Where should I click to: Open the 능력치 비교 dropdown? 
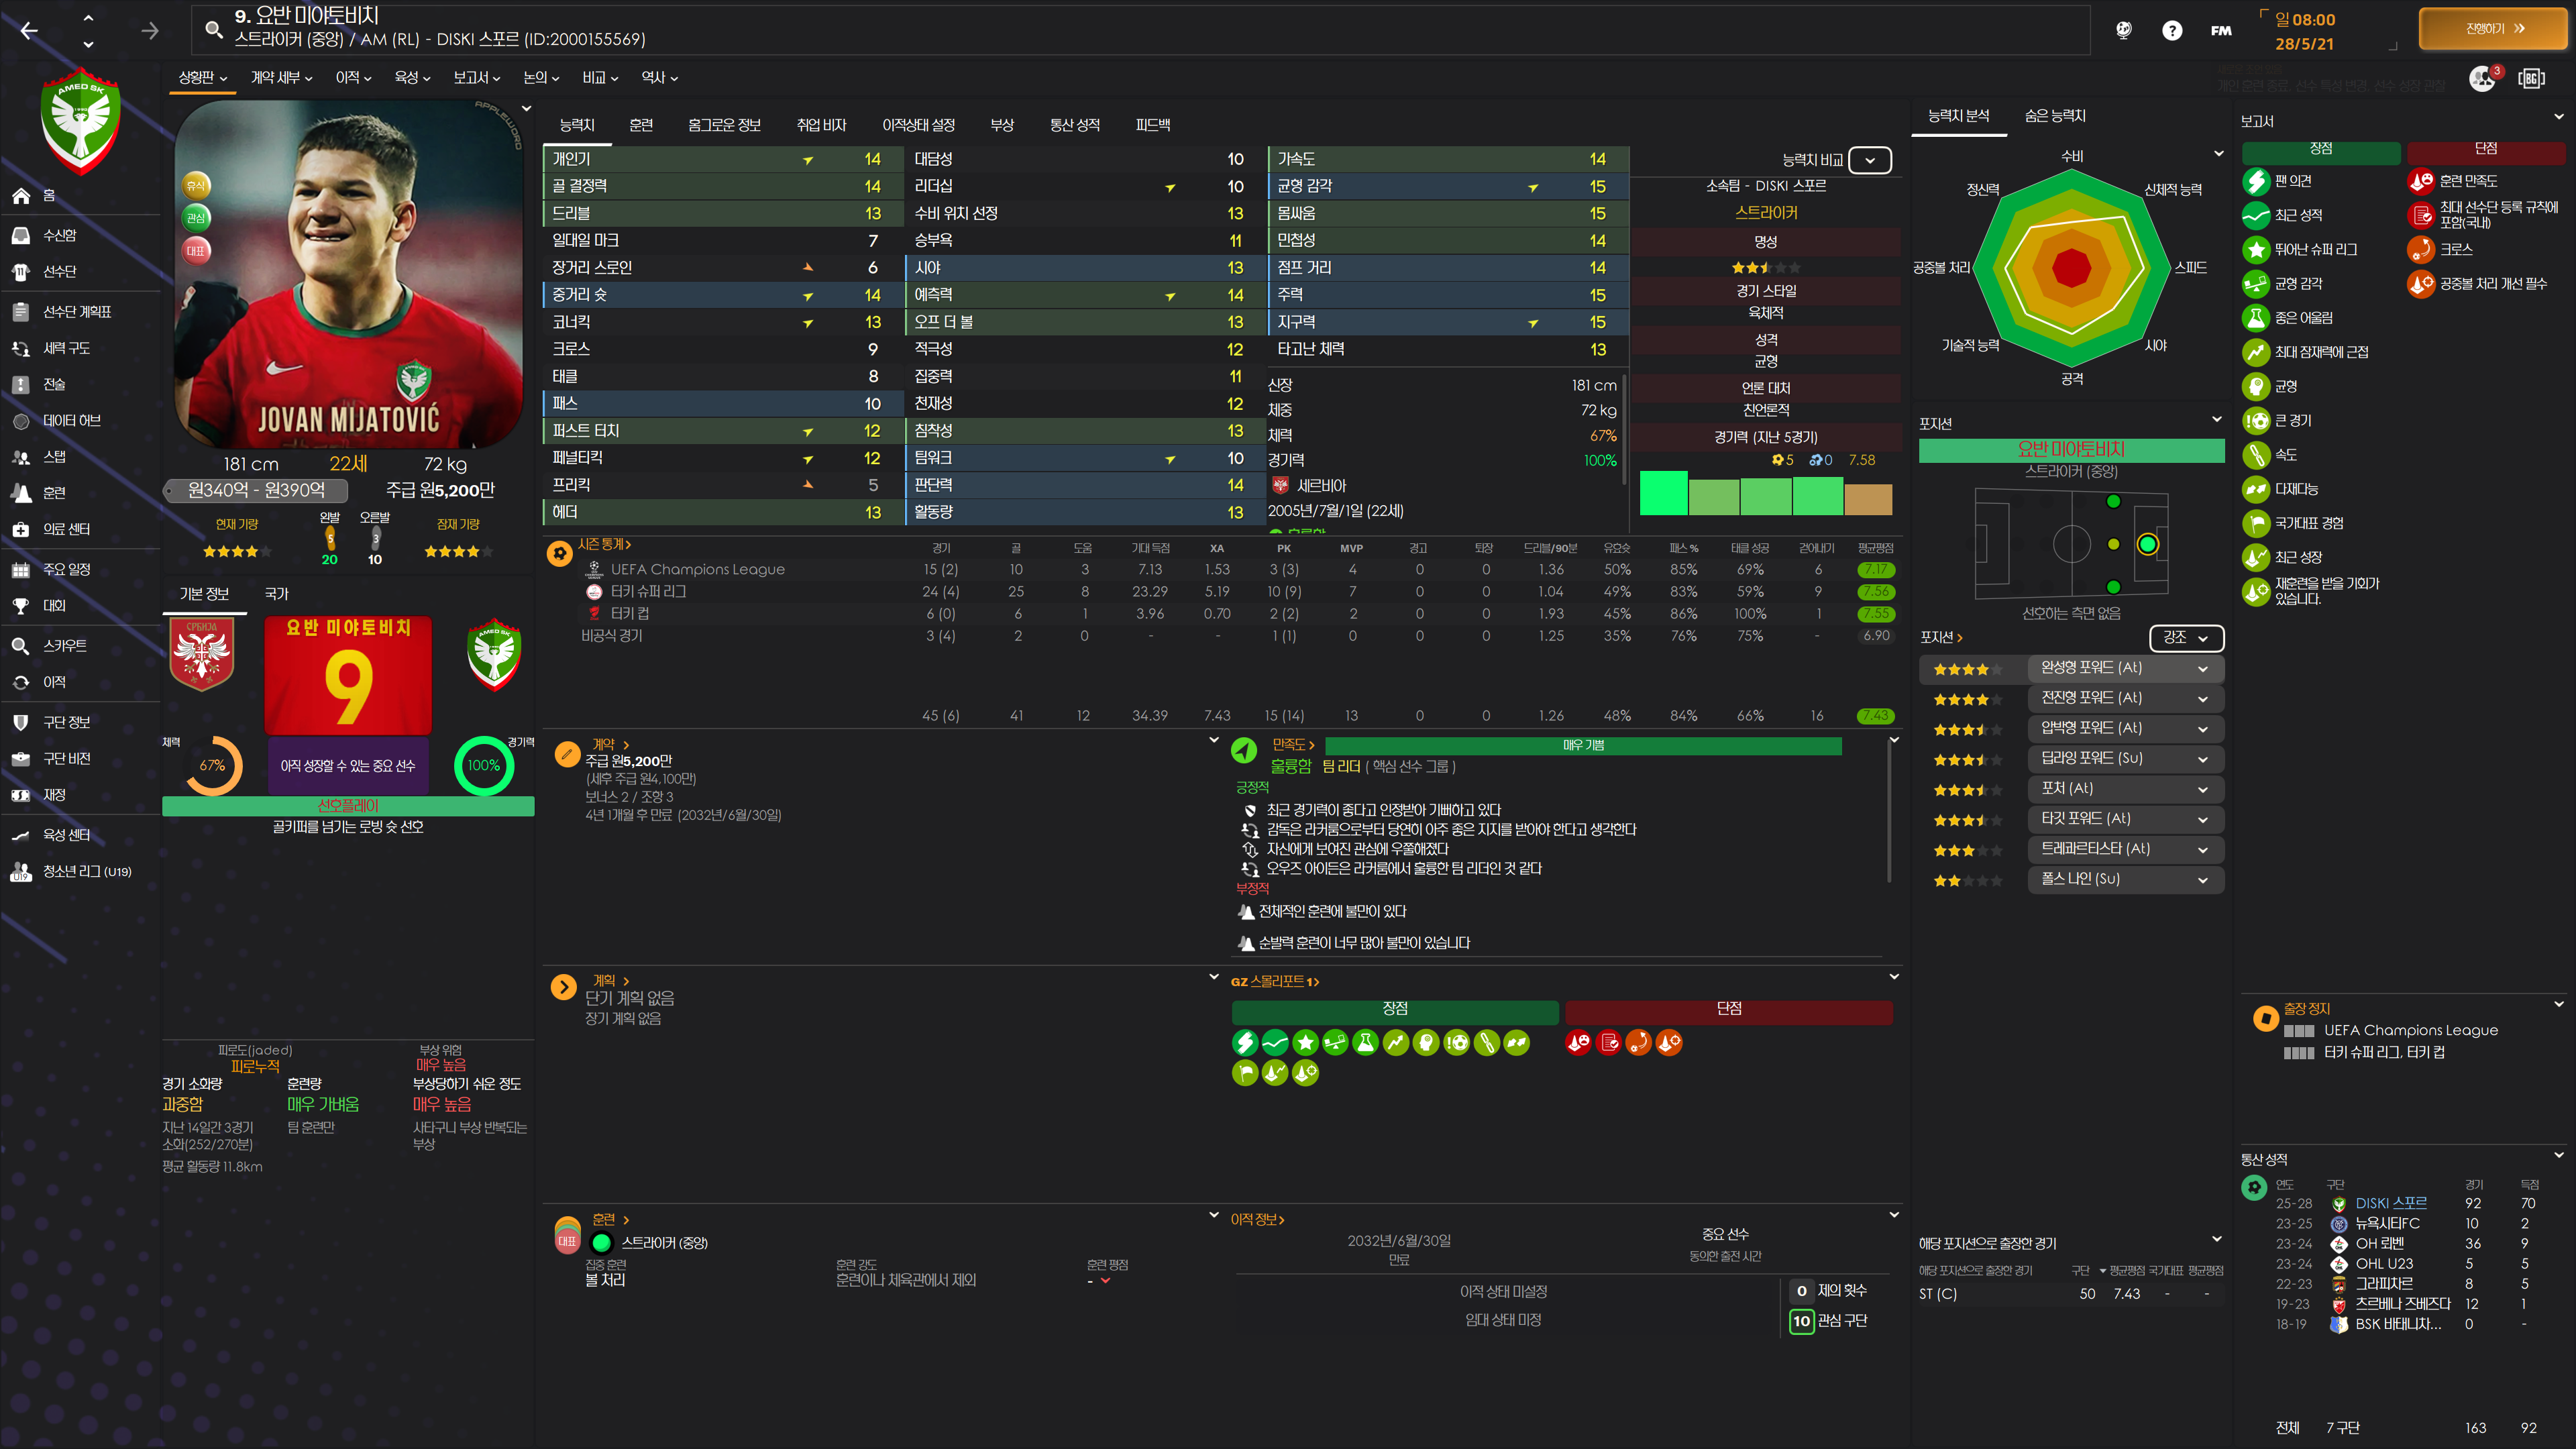(1869, 160)
